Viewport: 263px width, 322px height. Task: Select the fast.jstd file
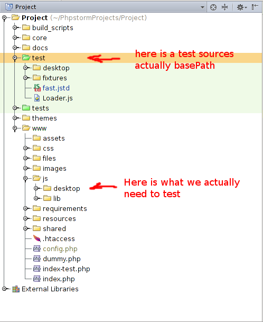56,88
